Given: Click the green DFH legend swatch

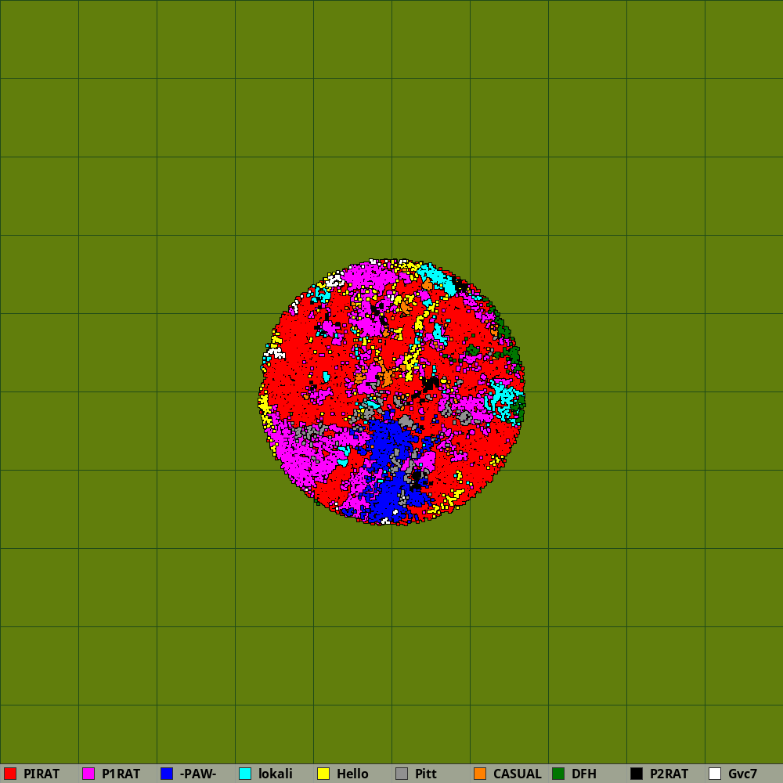Looking at the screenshot, I should click(x=558, y=774).
